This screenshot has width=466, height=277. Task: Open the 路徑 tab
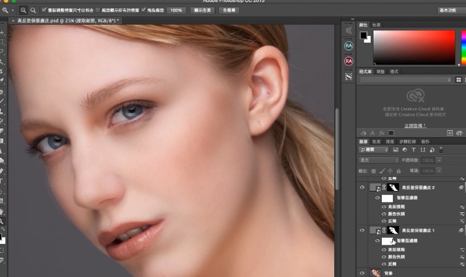[x=389, y=141]
